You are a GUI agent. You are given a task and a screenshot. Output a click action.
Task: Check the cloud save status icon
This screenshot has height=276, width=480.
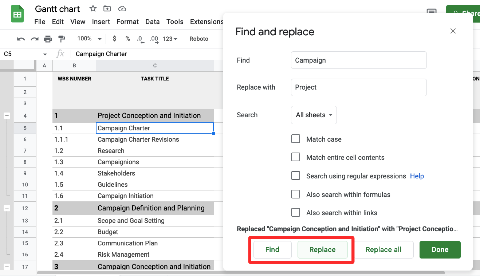tap(122, 9)
